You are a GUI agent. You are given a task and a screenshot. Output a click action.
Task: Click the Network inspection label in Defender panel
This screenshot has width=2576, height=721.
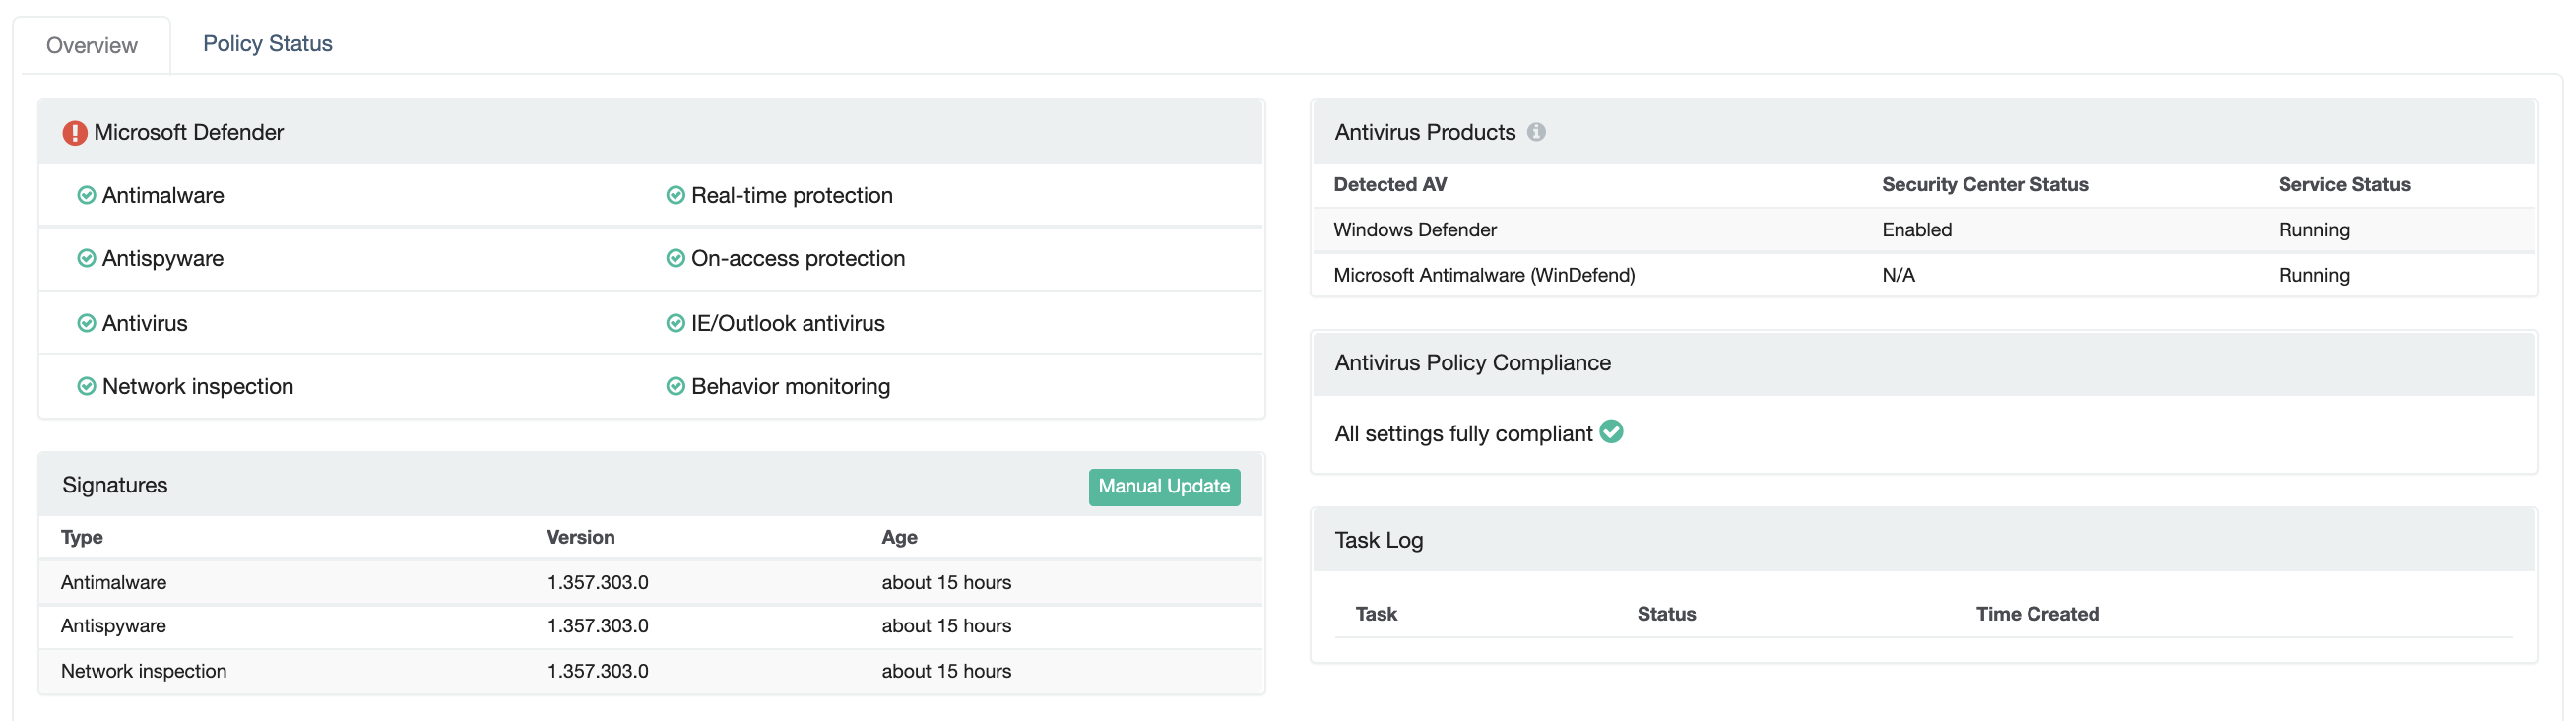[x=198, y=386]
